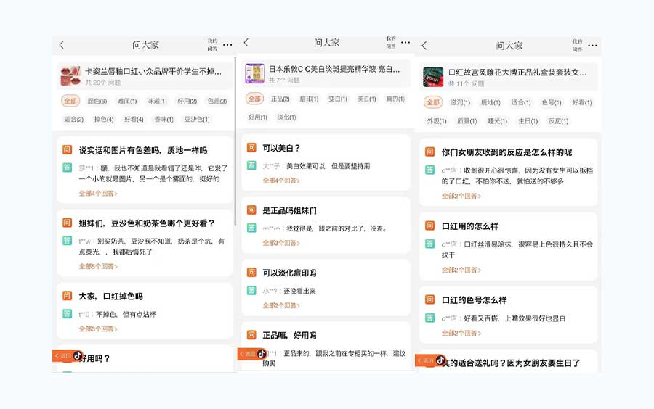The width and height of the screenshot is (654, 409).
Task: Tap the back arrow on the 口红故宫 Q&A page
Action: click(424, 46)
